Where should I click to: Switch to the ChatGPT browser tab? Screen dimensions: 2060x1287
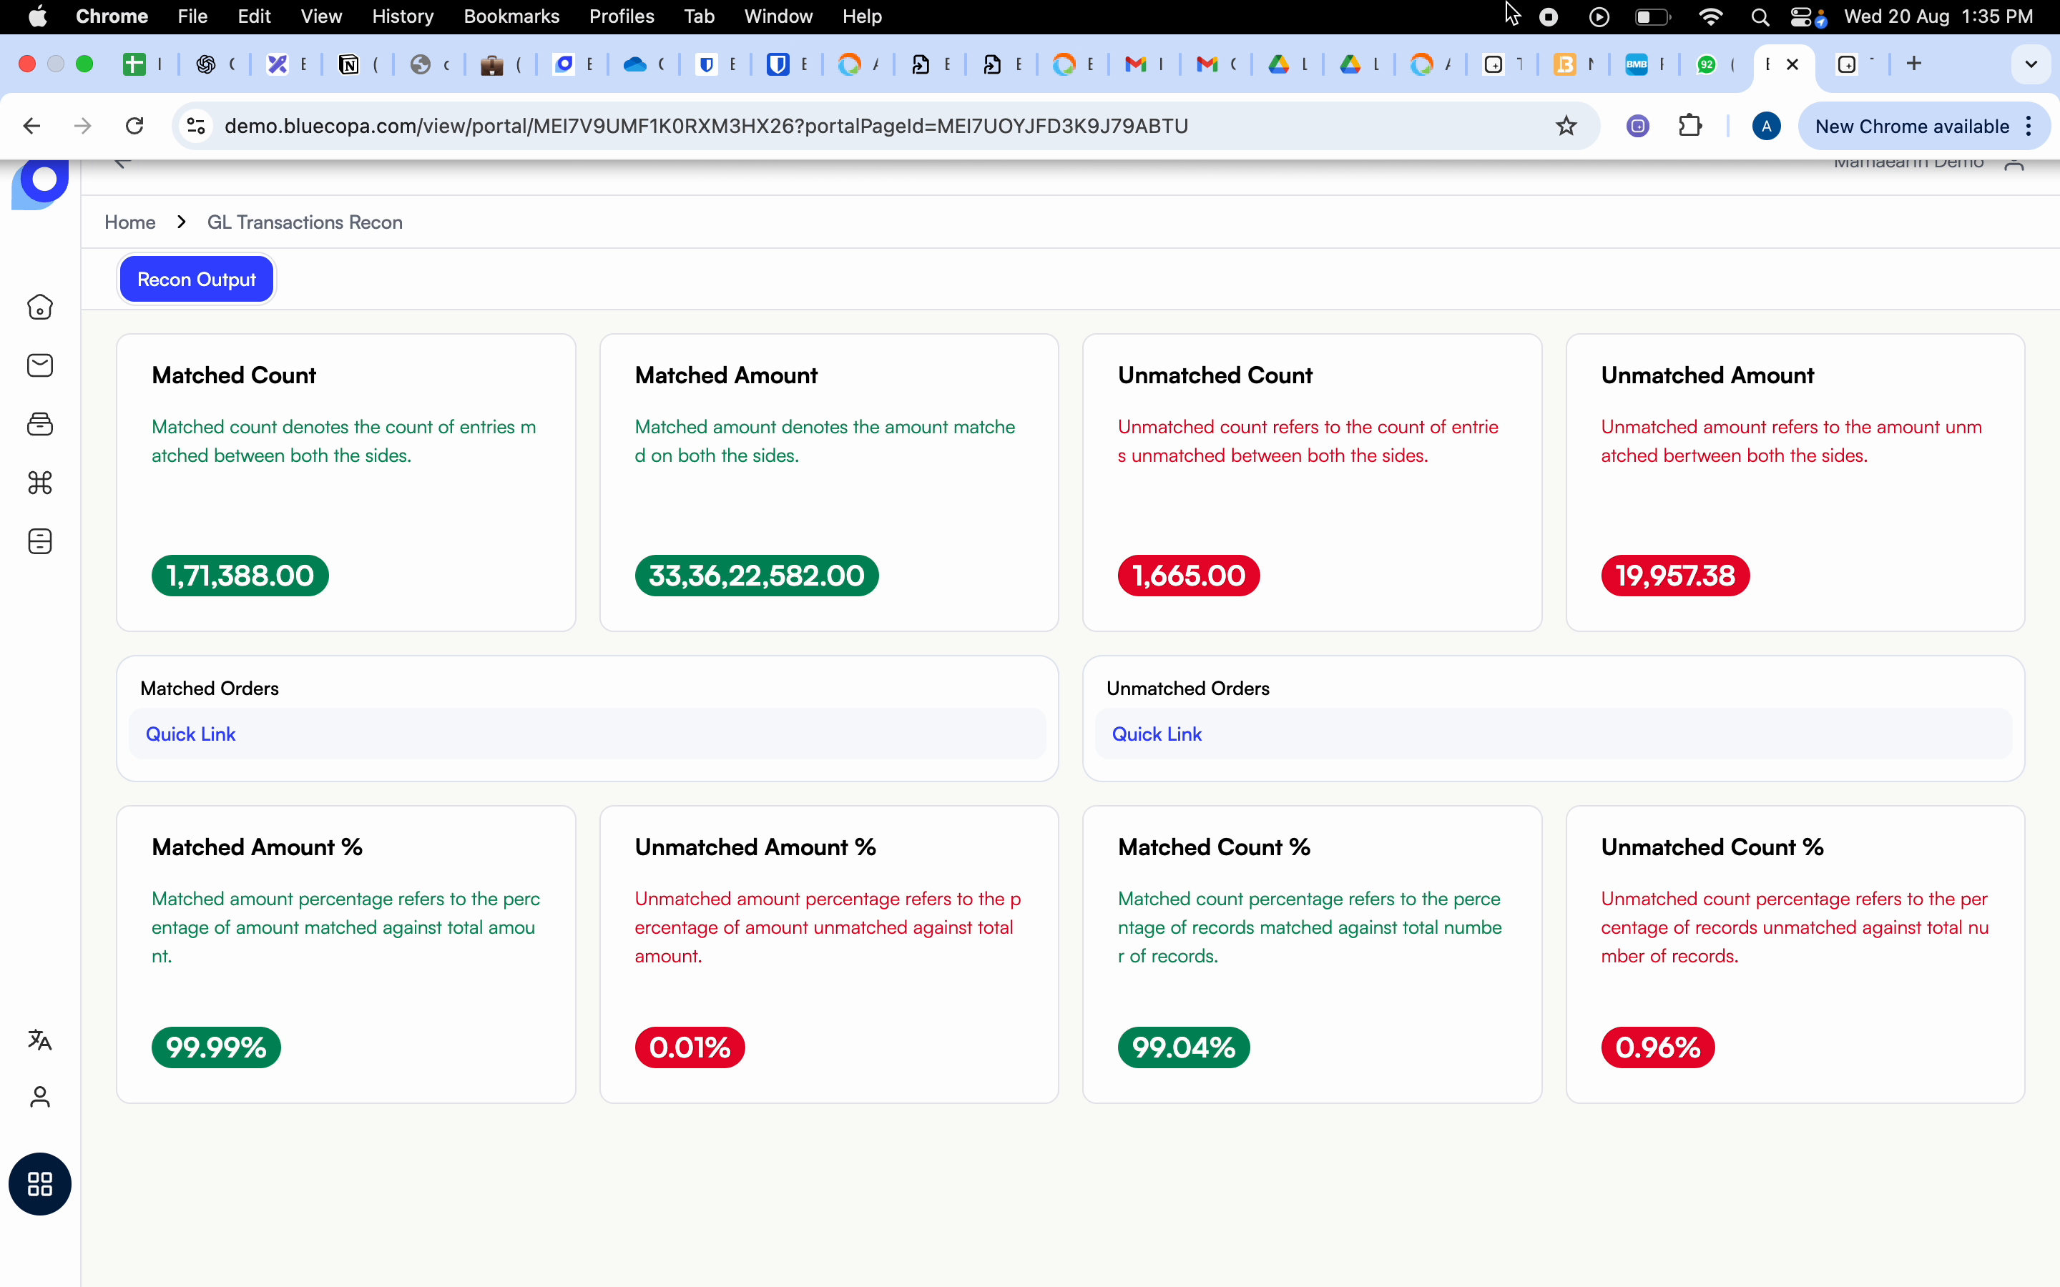pyautogui.click(x=207, y=64)
